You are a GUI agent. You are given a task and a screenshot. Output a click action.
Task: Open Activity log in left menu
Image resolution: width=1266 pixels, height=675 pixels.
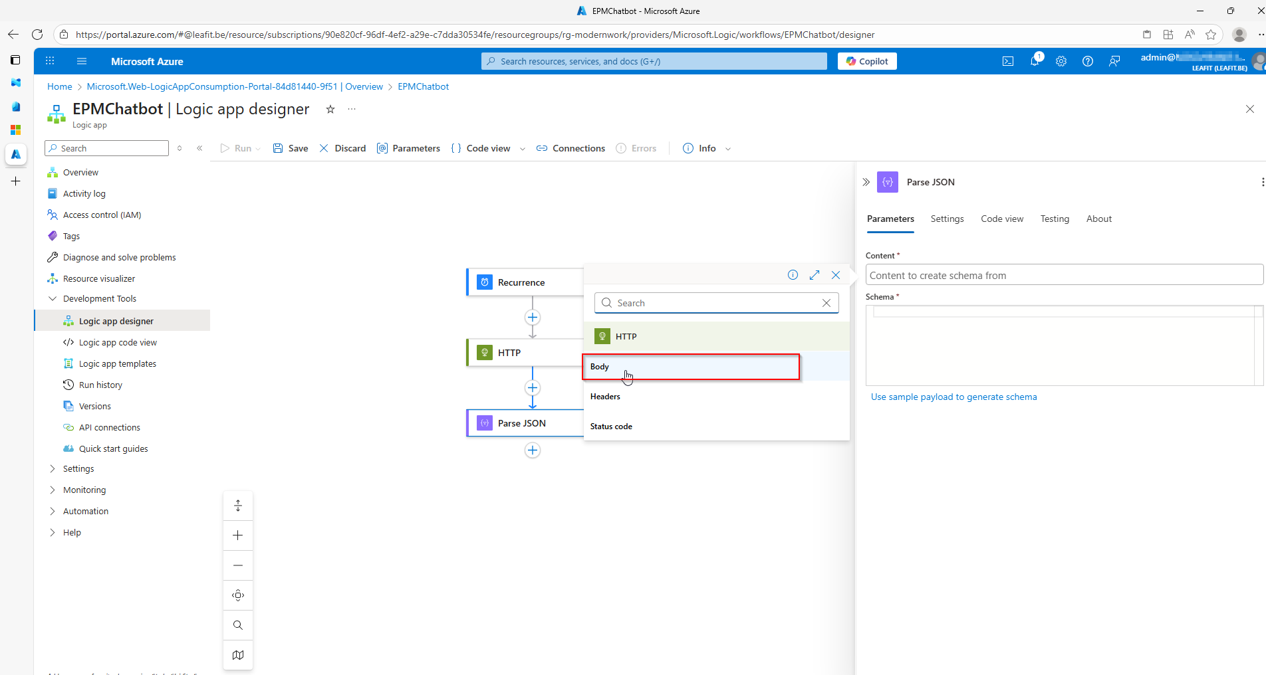pos(84,193)
